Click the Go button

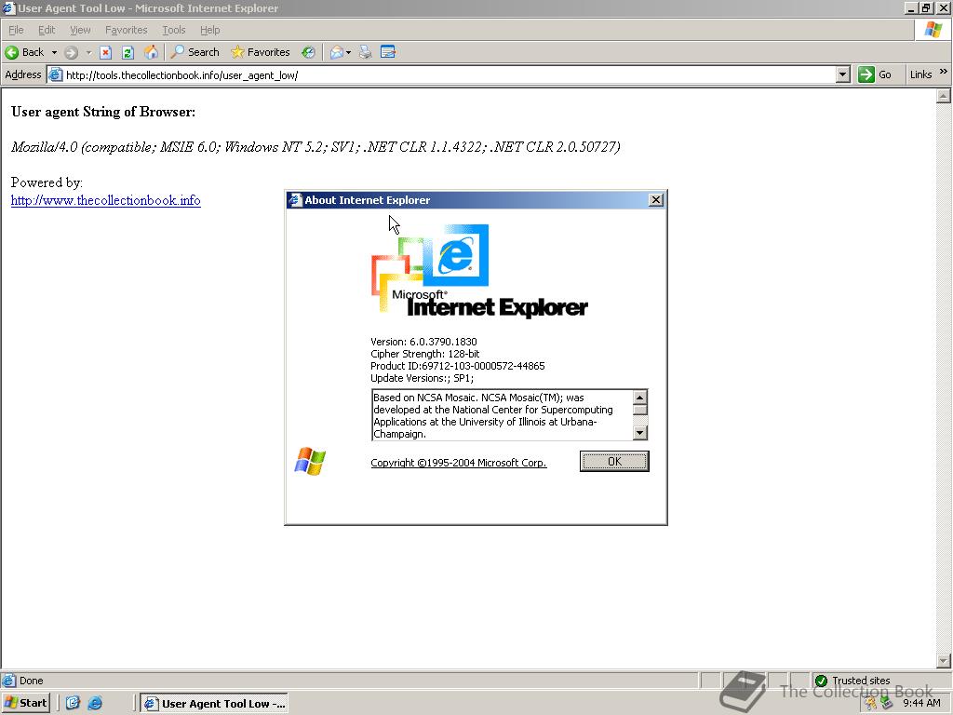coord(875,74)
